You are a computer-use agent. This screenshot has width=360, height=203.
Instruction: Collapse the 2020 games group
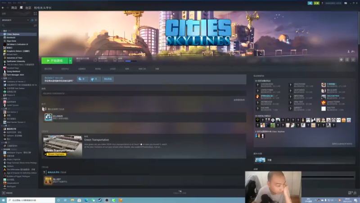tap(2, 149)
